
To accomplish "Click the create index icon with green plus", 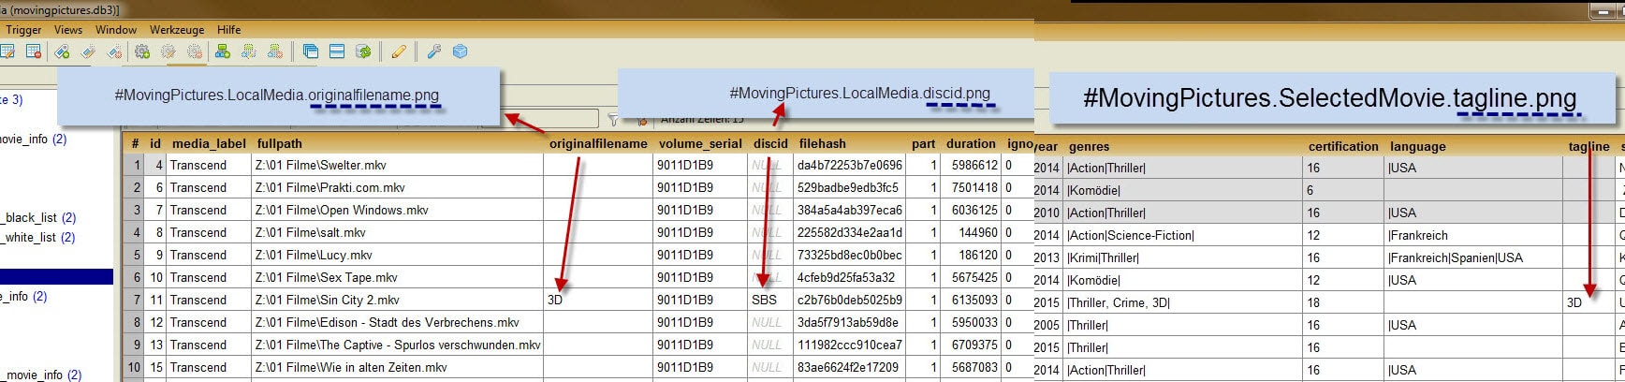I will (62, 51).
